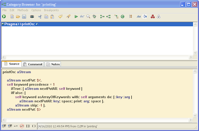
Task: Inspect using the eyeglasses icon
Action: (82, 17)
